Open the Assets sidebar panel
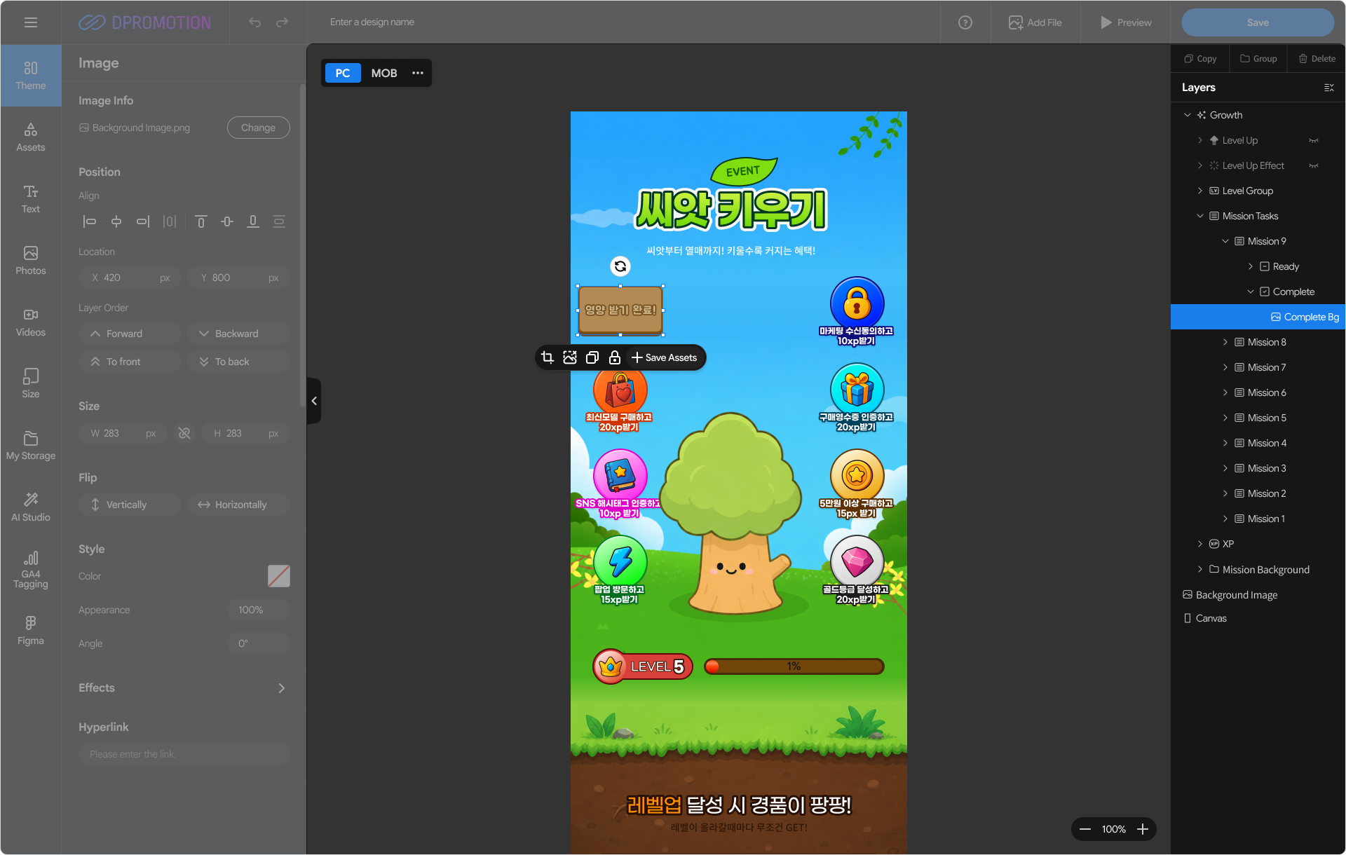 31,137
